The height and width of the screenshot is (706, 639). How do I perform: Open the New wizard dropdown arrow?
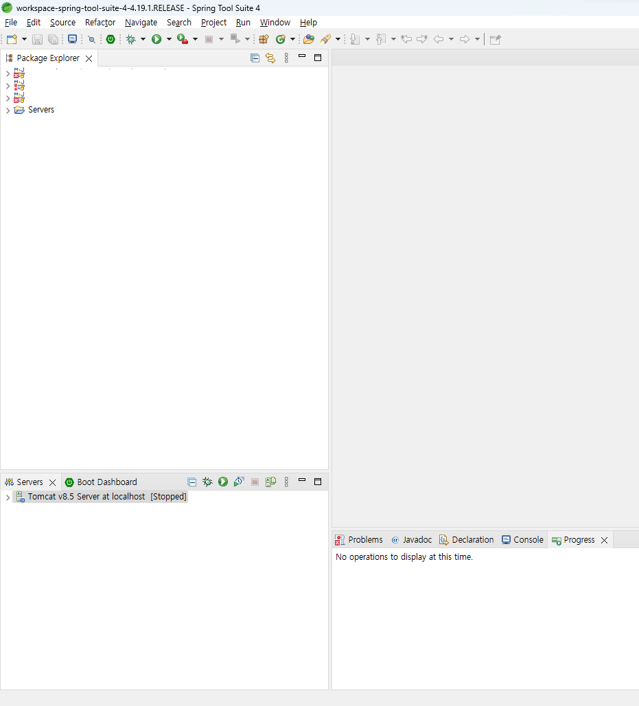click(24, 39)
